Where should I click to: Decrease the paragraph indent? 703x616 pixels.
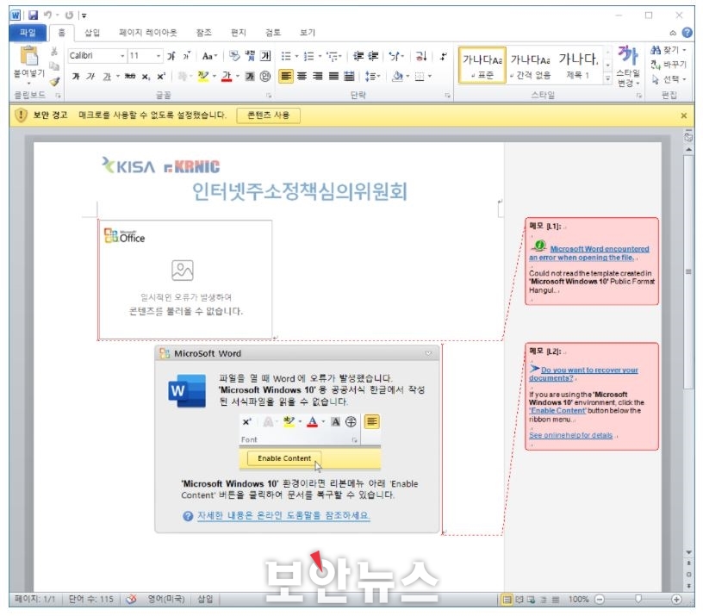click(x=358, y=56)
